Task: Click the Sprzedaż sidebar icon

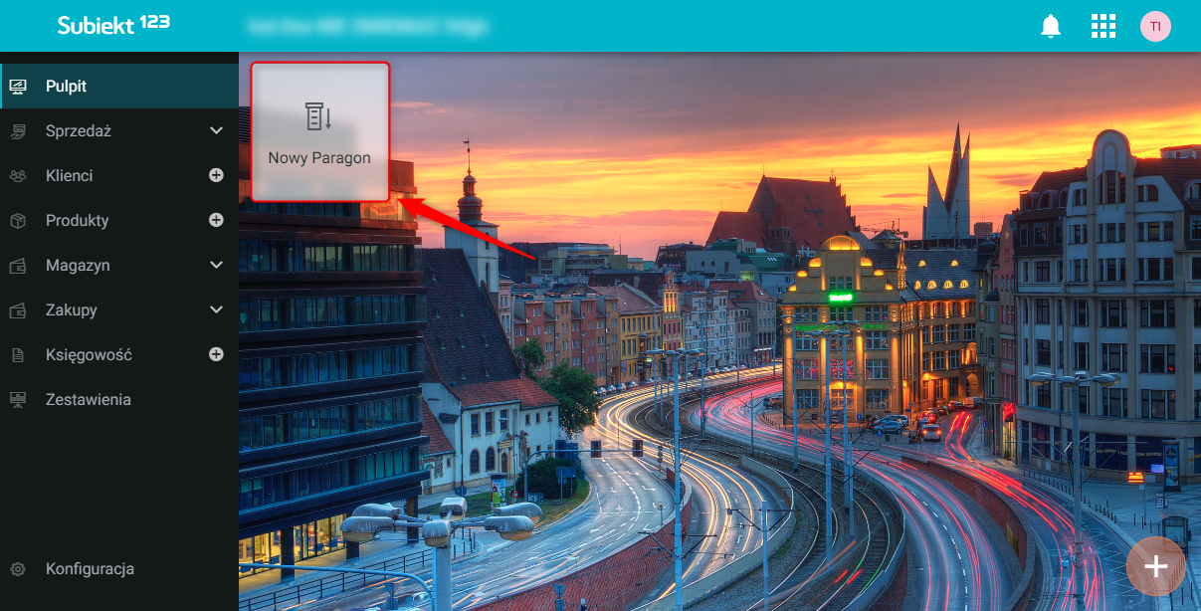Action: pos(18,131)
